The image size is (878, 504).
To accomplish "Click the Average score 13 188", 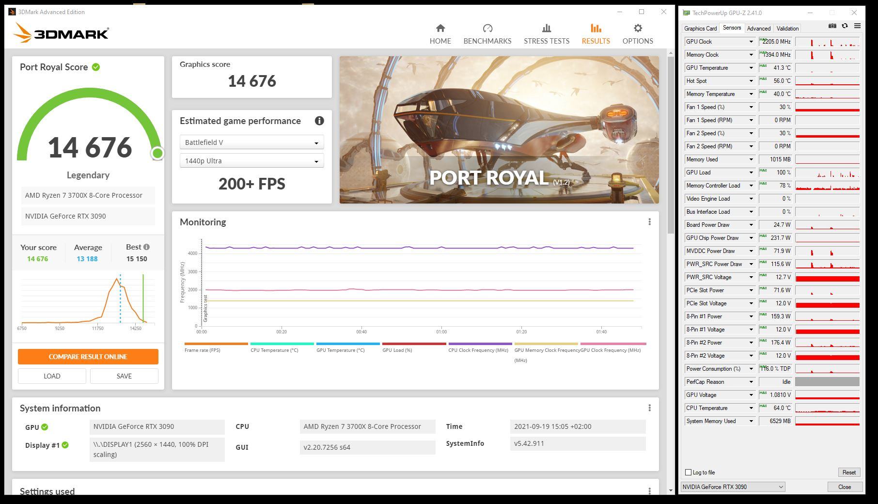I will 87,259.
